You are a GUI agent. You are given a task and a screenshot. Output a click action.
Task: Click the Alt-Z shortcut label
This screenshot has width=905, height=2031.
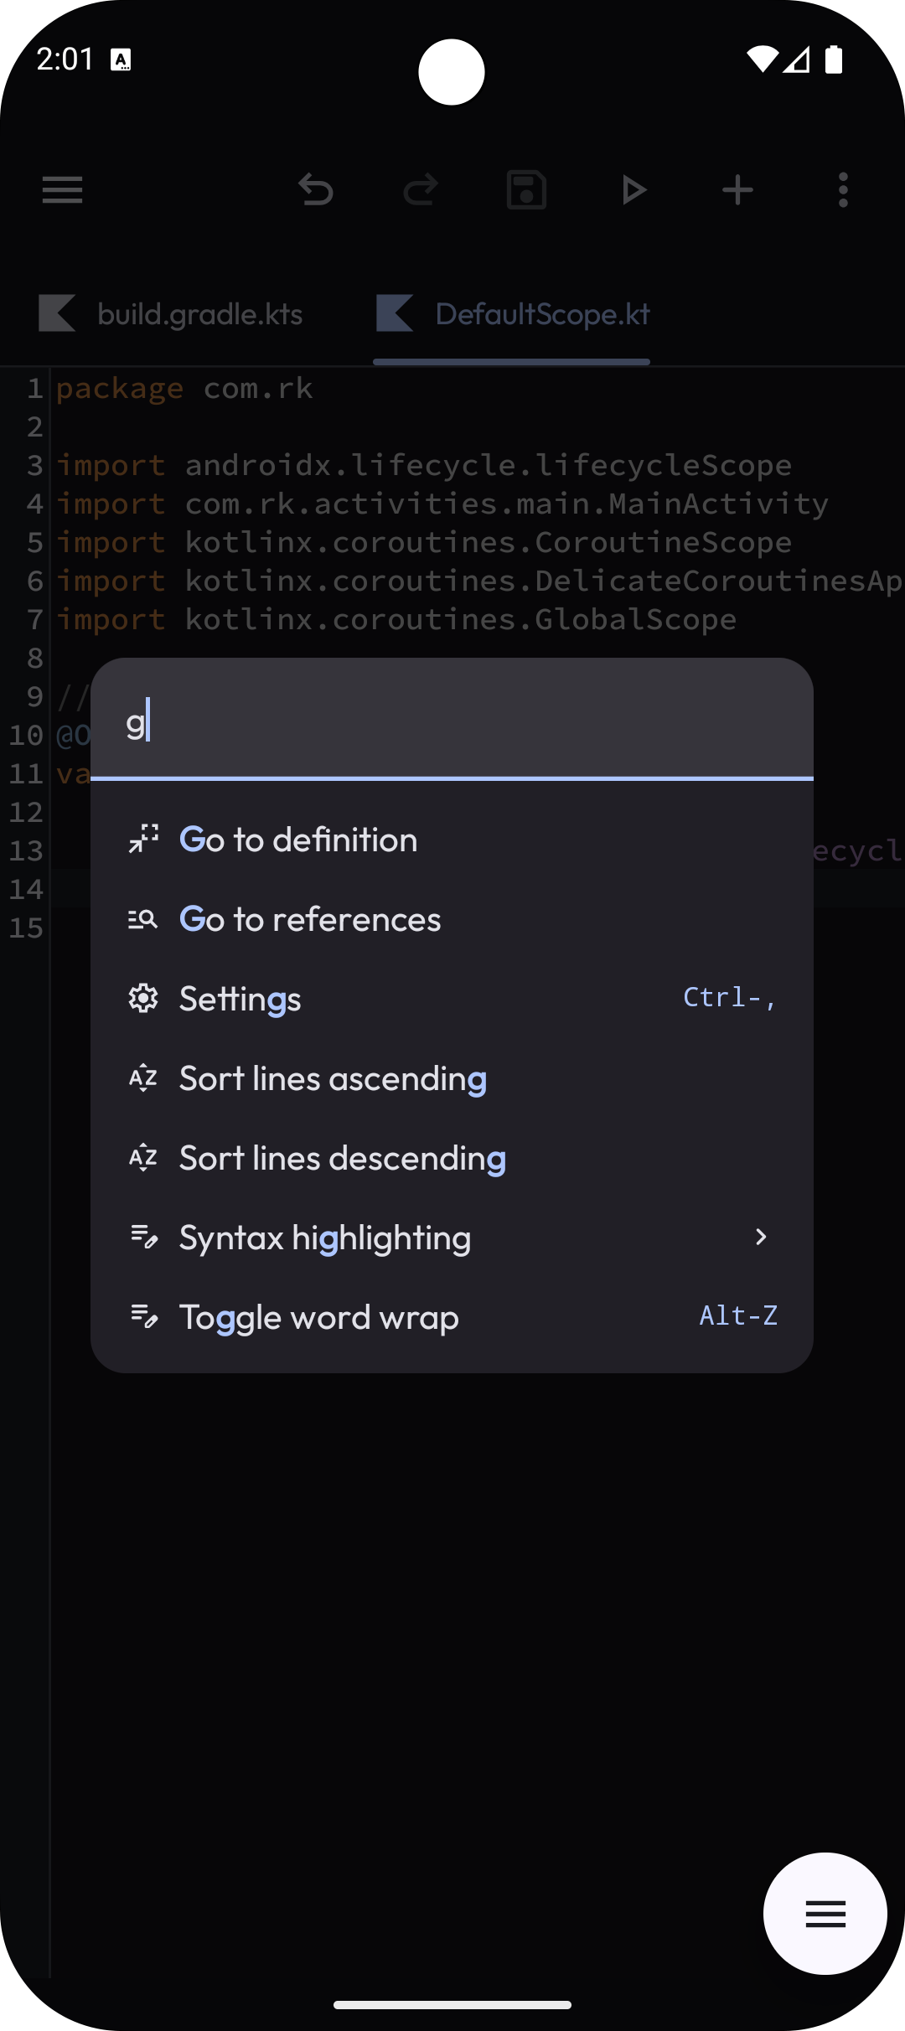pyautogui.click(x=738, y=1315)
